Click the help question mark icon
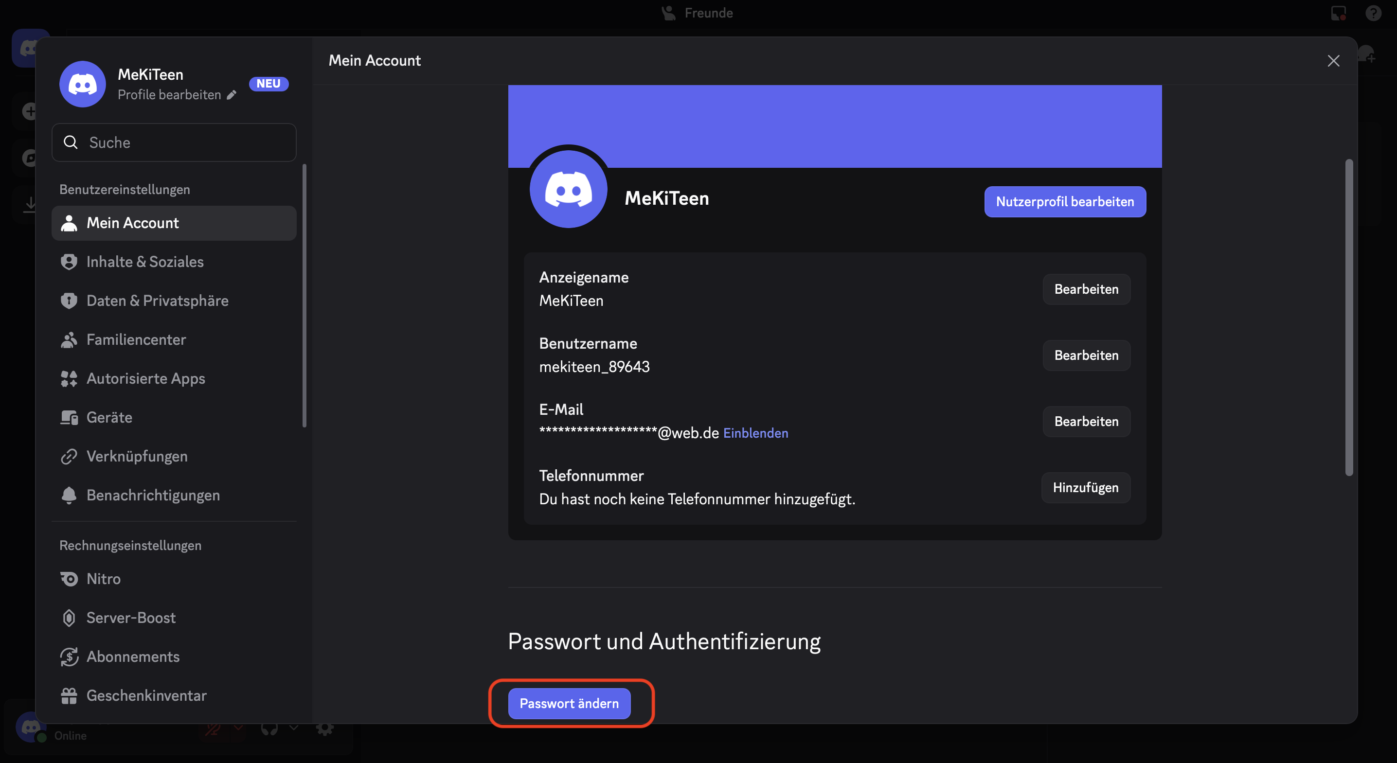The width and height of the screenshot is (1397, 763). coord(1373,13)
